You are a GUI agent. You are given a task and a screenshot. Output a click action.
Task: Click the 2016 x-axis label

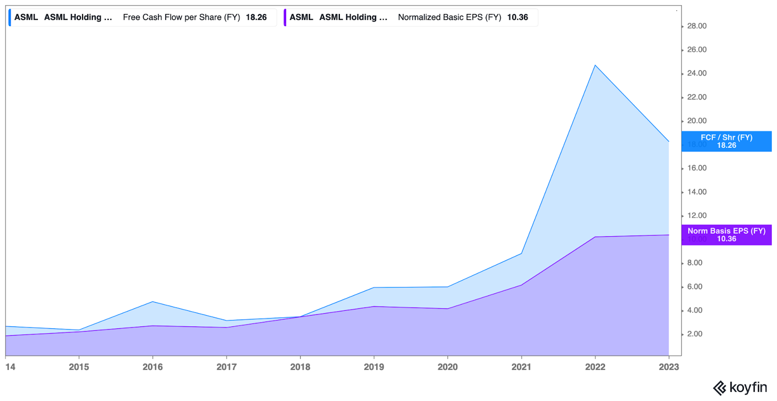tap(152, 367)
